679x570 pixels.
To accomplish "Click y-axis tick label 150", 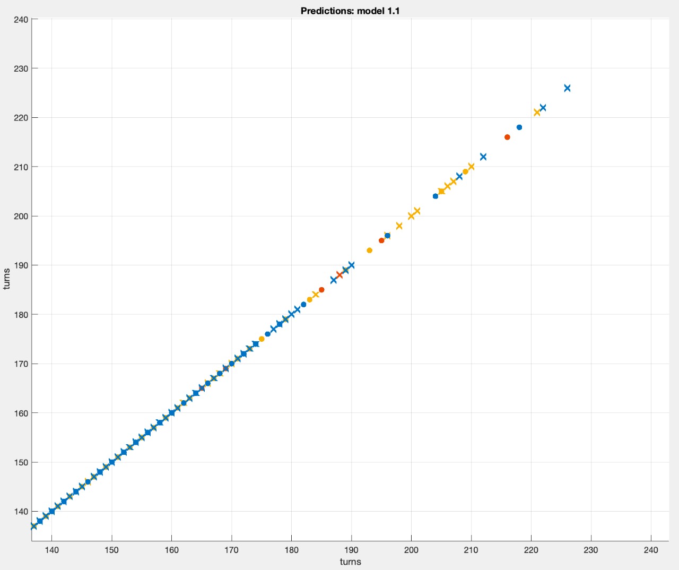I will tap(21, 462).
